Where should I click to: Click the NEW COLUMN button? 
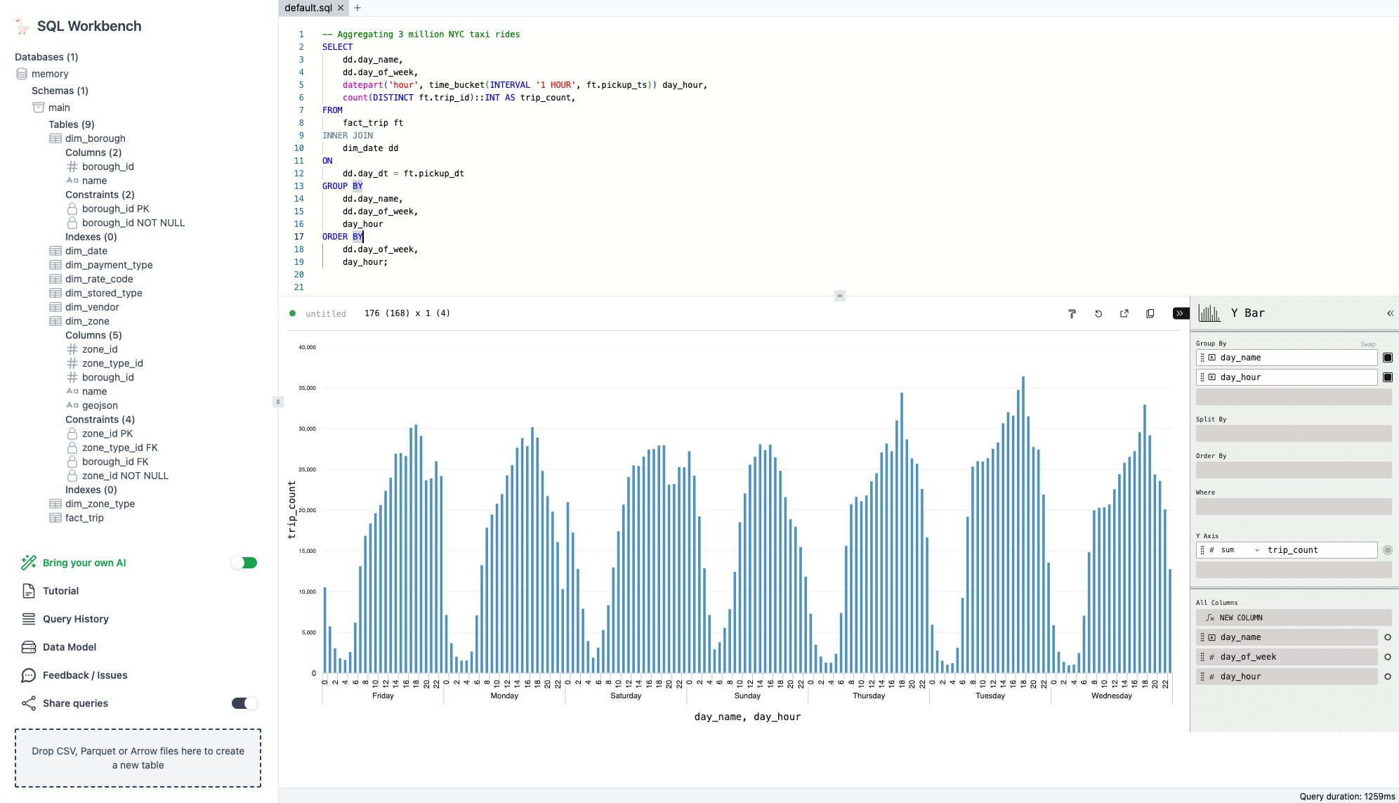coord(1294,618)
